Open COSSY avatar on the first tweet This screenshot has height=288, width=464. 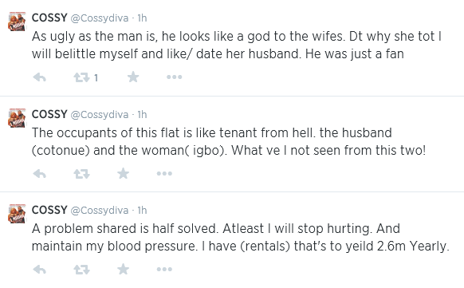tap(17, 22)
